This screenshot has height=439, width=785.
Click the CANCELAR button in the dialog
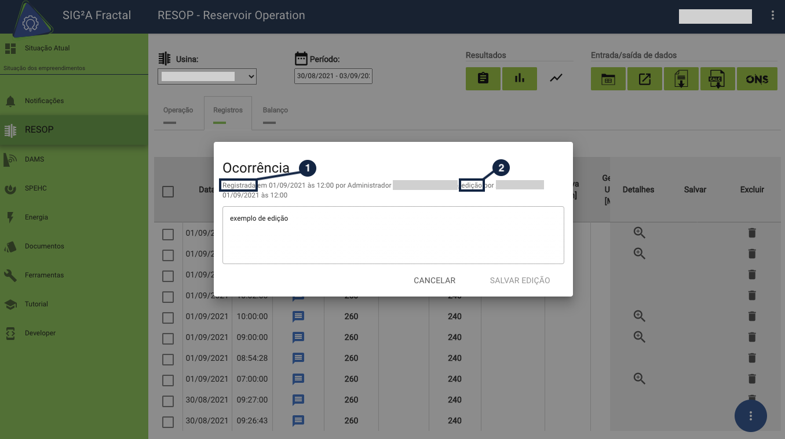click(435, 280)
